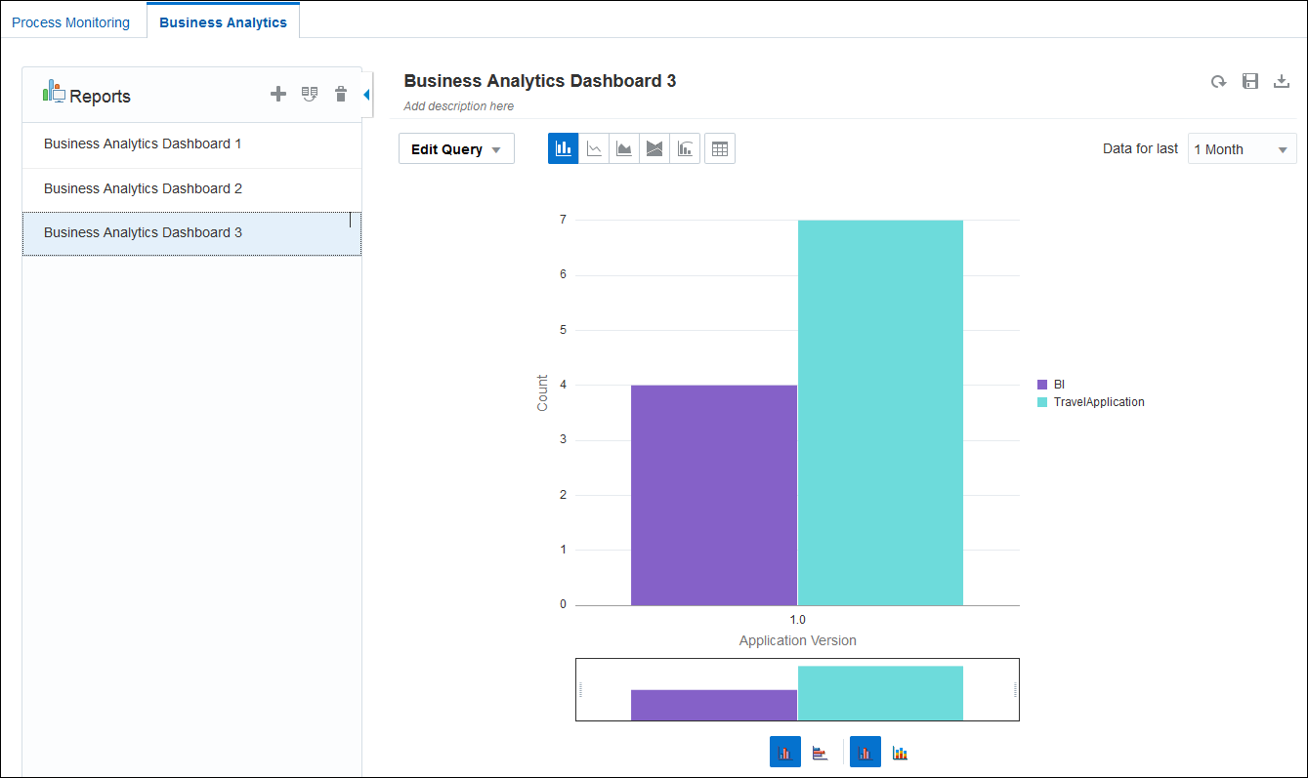Open the Edit Query dropdown
The width and height of the screenshot is (1308, 778).
[456, 148]
